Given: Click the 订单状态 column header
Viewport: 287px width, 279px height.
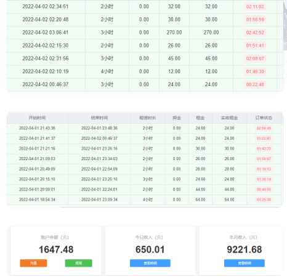Looking at the screenshot, I should coord(264,118).
